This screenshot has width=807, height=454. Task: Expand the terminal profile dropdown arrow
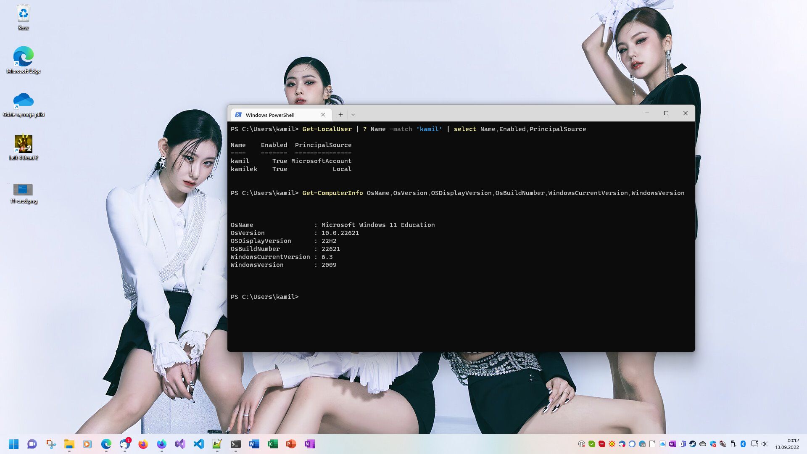tap(353, 114)
